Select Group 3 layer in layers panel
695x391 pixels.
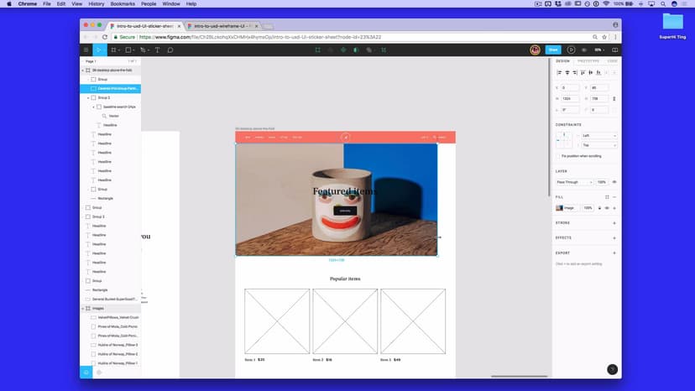pyautogui.click(x=98, y=216)
